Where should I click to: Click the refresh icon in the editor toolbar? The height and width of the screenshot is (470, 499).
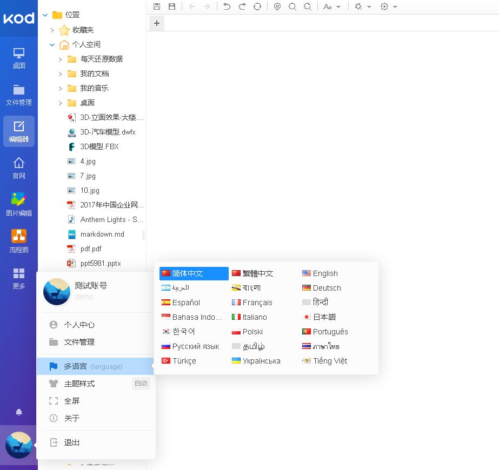coord(257,6)
